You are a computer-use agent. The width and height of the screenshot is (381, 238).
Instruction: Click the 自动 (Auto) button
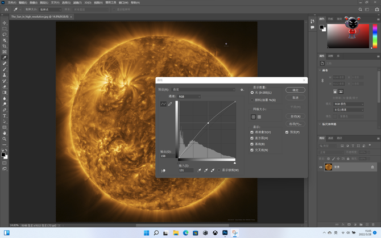click(x=295, y=116)
